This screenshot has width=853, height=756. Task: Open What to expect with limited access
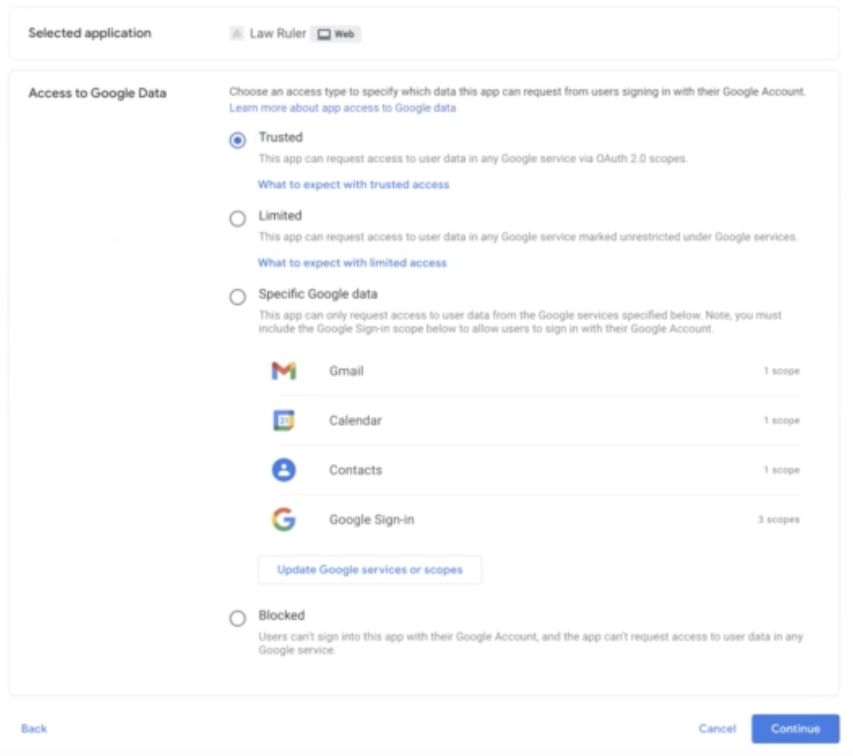coord(352,263)
